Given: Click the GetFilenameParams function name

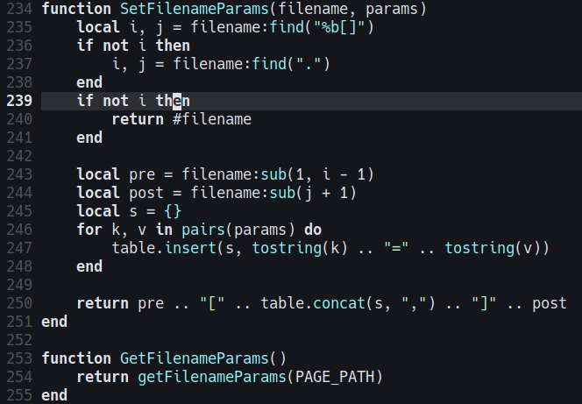Looking at the screenshot, I should click(194, 358).
